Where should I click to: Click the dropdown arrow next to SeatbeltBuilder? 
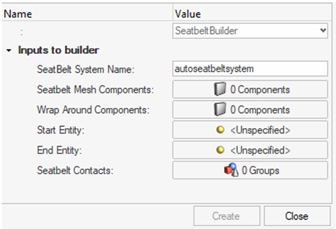click(x=323, y=30)
